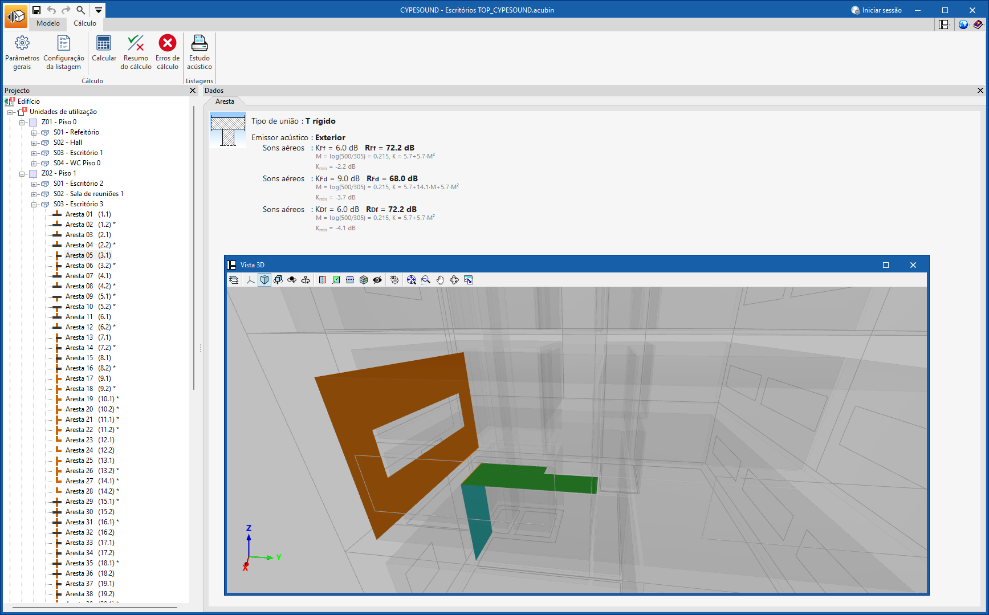Collapse S03 - Escritório 3 node

(34, 204)
